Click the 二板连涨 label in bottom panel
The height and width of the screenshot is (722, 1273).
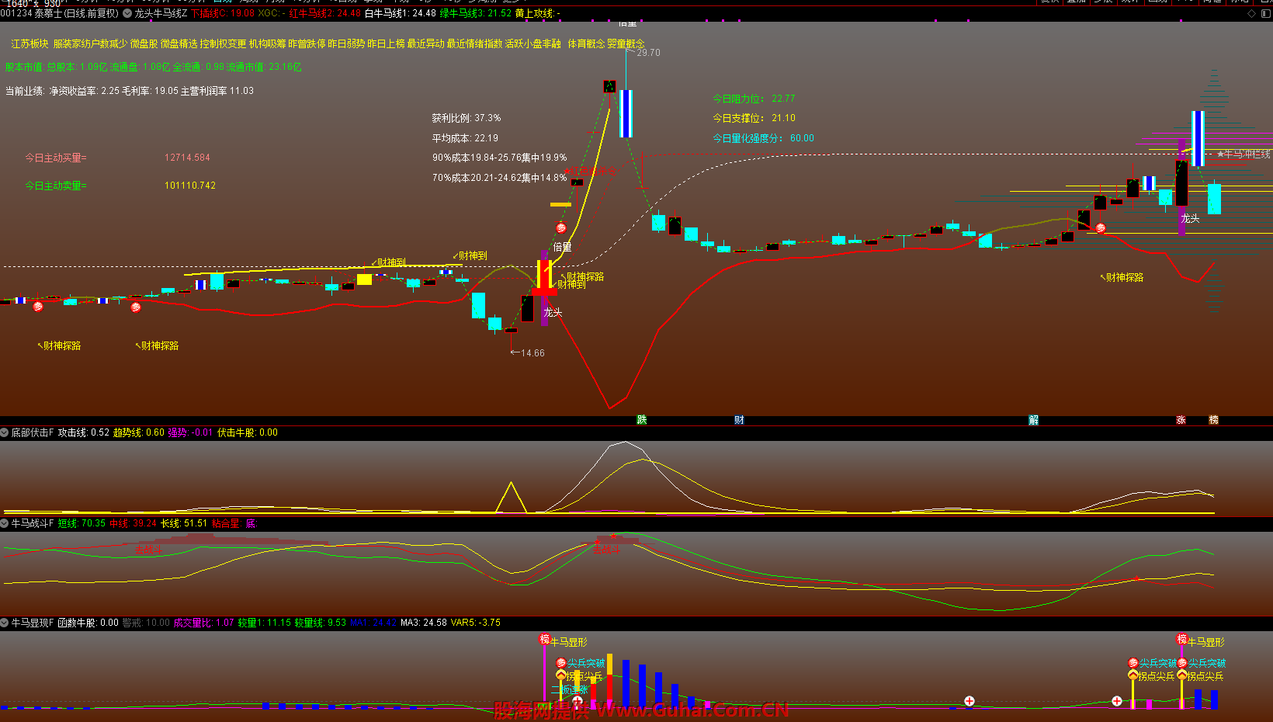[569, 689]
